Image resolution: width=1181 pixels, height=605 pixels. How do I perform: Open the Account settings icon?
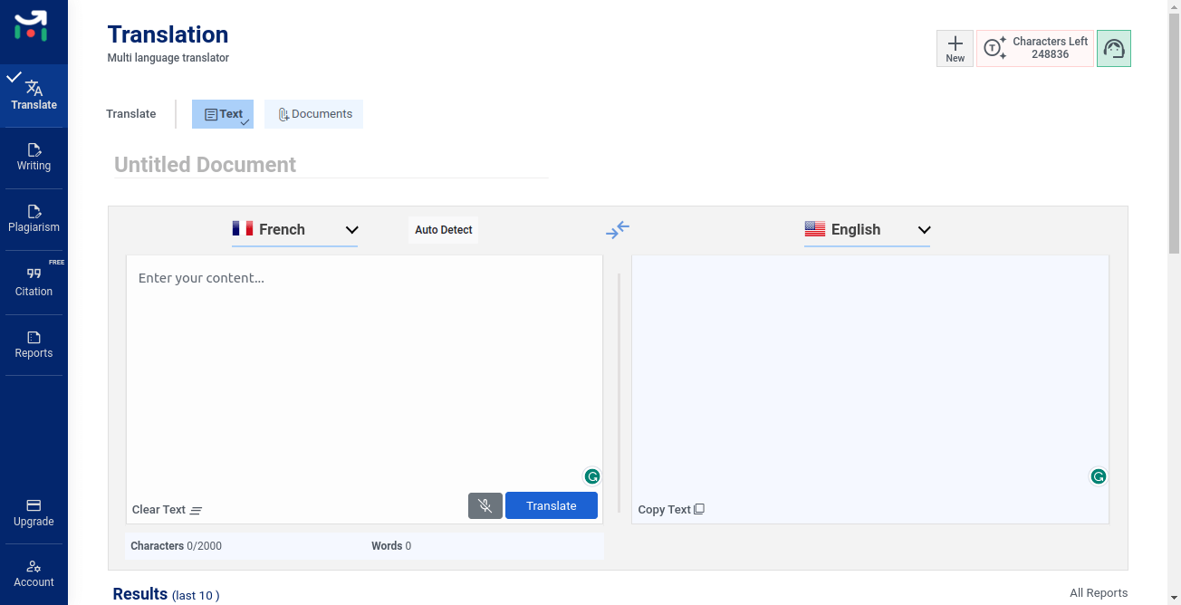[x=34, y=573]
